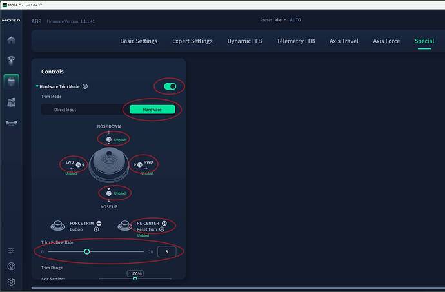Click the MOZA logo at the sidebar top
This screenshot has height=292, width=445.
[11, 21]
